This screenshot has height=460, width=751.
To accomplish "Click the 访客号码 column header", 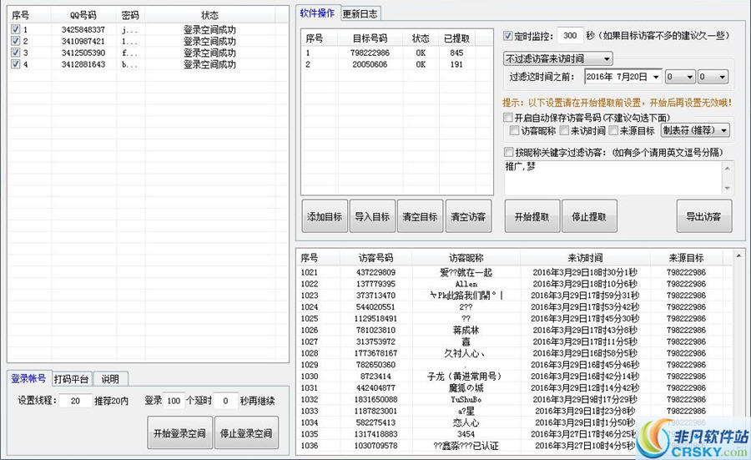I will tap(376, 258).
